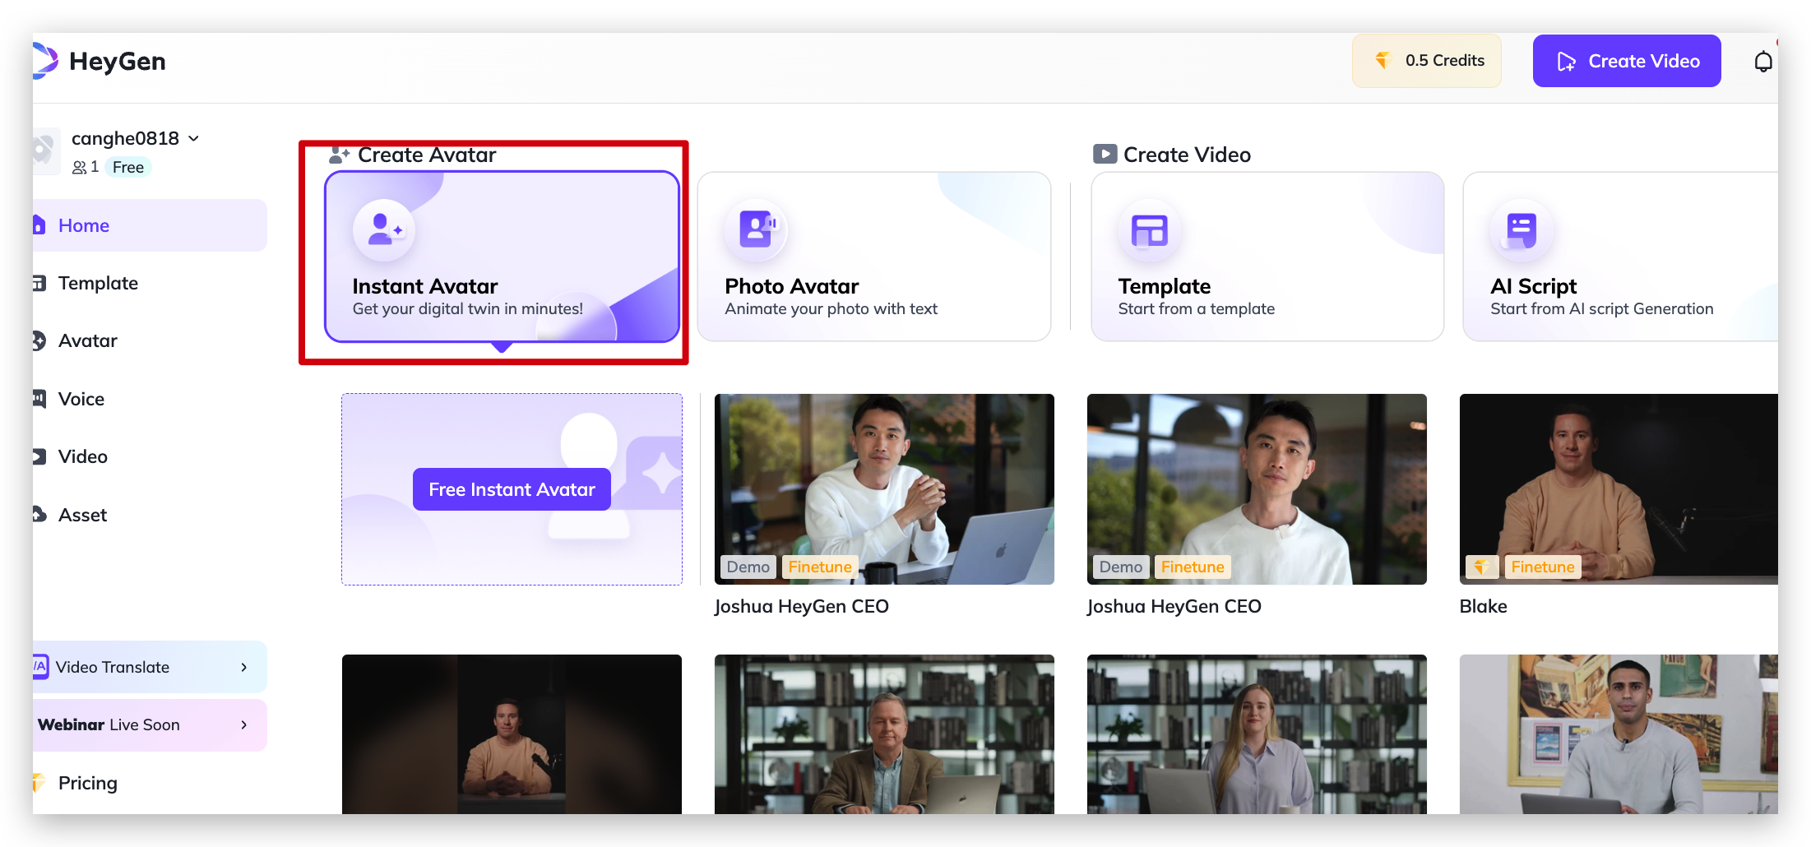The width and height of the screenshot is (1811, 847).
Task: Select the Instant Avatar card
Action: (502, 257)
